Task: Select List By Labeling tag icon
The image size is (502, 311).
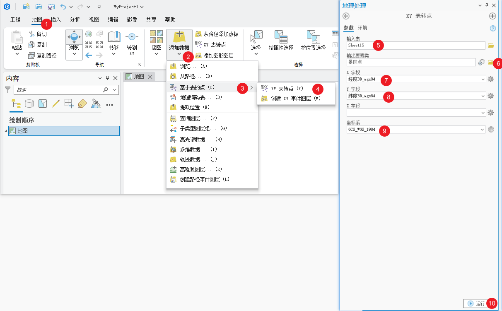Action: tap(82, 104)
